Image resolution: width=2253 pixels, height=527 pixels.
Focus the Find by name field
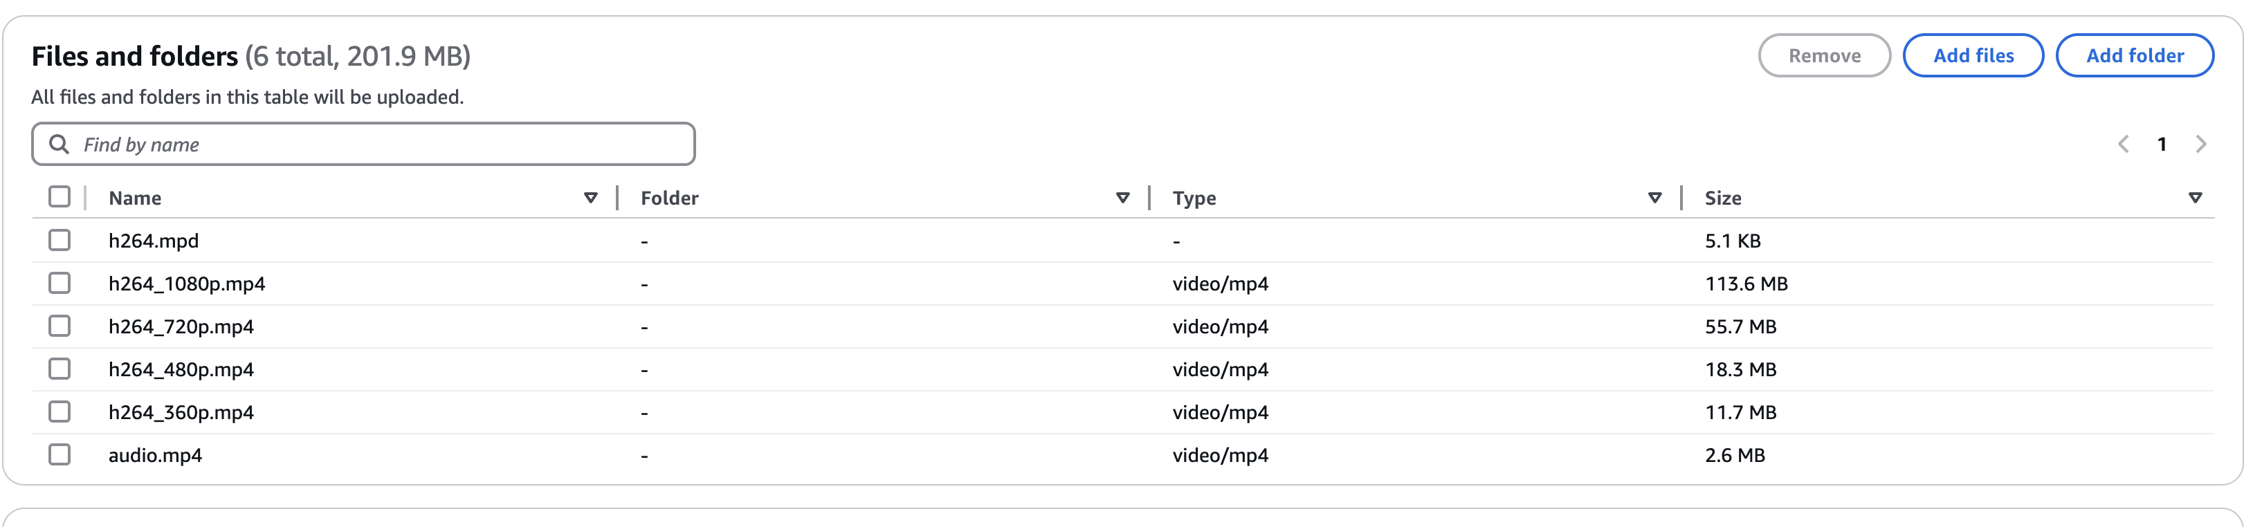click(364, 145)
